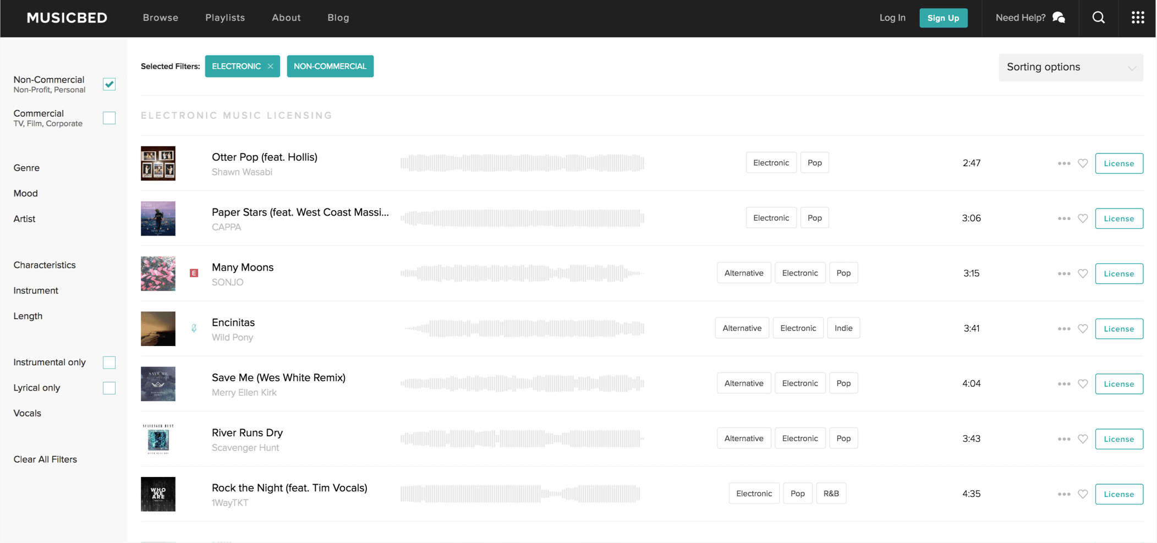Open more options for Otter Pop
Viewport: 1157px width, 543px height.
tap(1063, 163)
